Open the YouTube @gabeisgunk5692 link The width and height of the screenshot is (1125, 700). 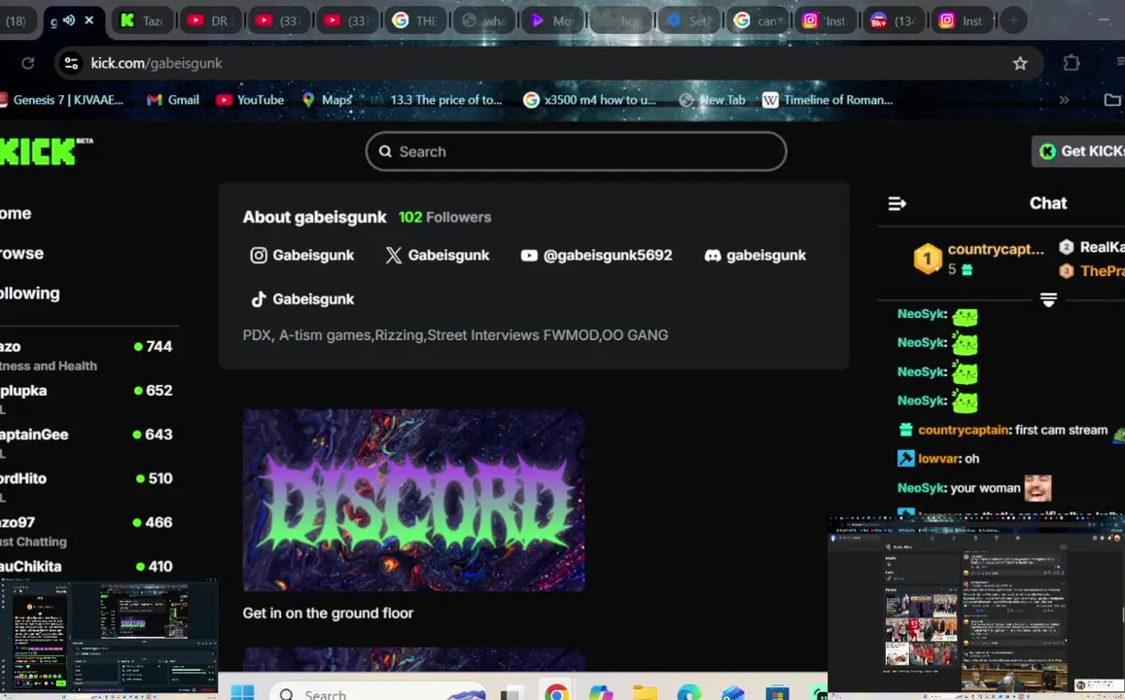596,256
